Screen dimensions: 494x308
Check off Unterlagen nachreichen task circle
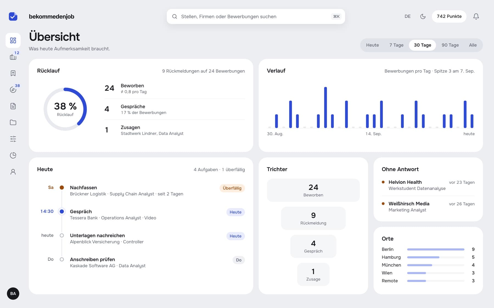pyautogui.click(x=62, y=235)
